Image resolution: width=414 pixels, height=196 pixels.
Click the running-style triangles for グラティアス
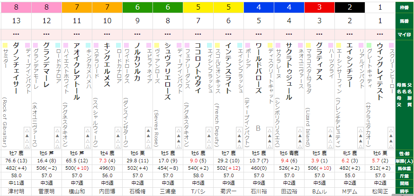(x=330, y=138)
